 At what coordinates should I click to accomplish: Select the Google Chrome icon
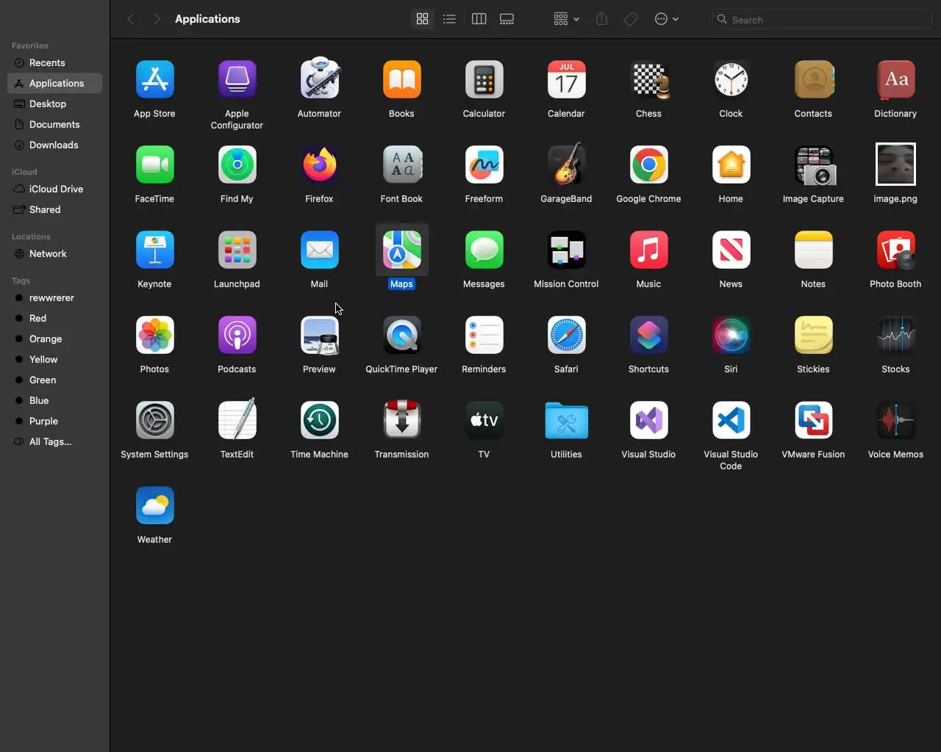[x=648, y=164]
